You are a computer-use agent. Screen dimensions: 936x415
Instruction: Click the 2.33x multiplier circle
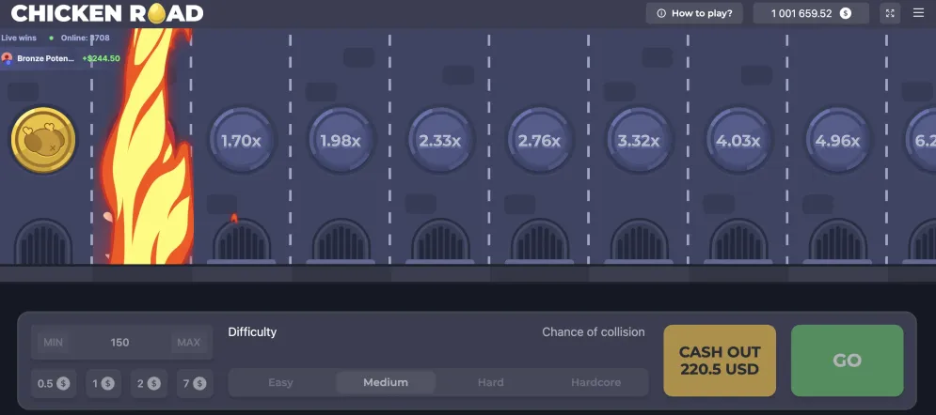click(x=440, y=141)
